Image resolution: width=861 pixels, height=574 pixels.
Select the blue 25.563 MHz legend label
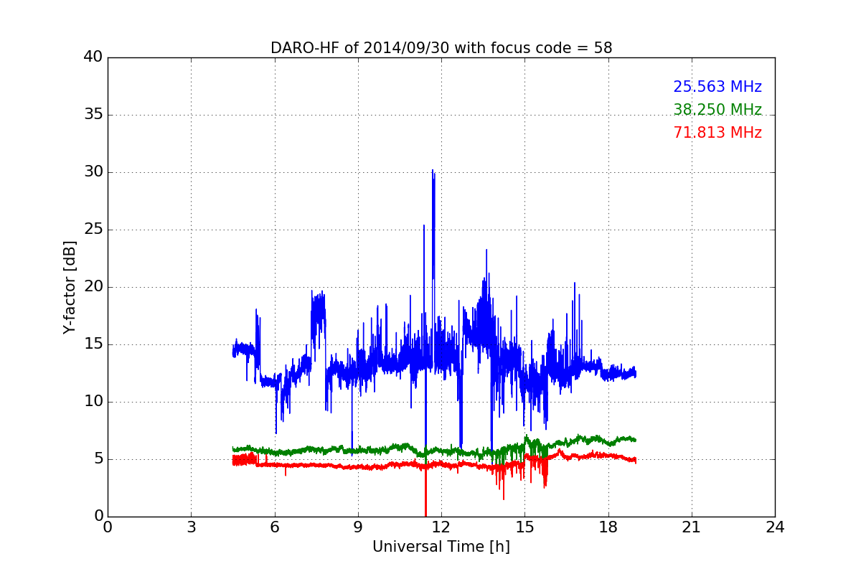click(x=717, y=87)
